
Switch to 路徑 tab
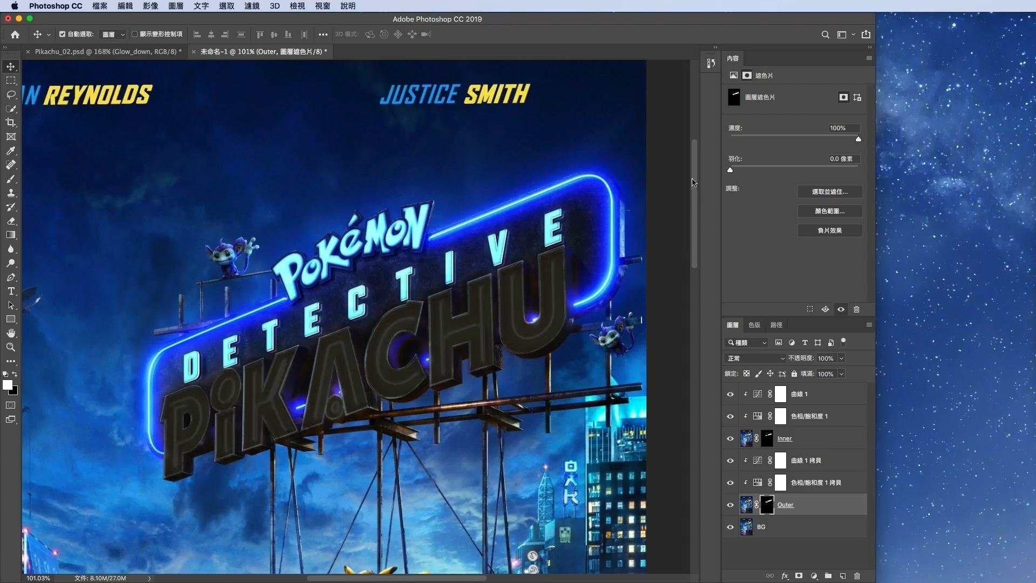(x=776, y=325)
